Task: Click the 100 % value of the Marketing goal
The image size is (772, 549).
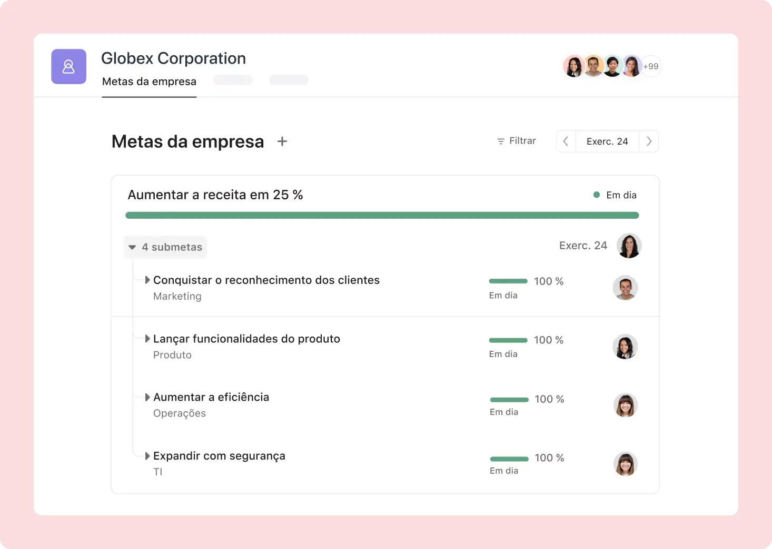Action: [549, 281]
